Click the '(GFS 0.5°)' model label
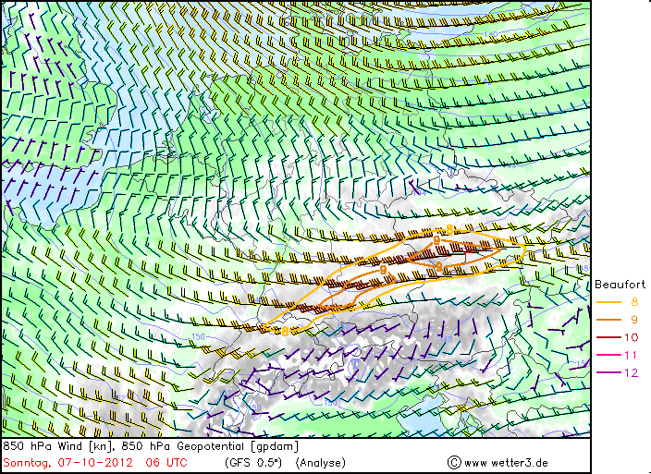The width and height of the screenshot is (651, 474). coord(253,463)
